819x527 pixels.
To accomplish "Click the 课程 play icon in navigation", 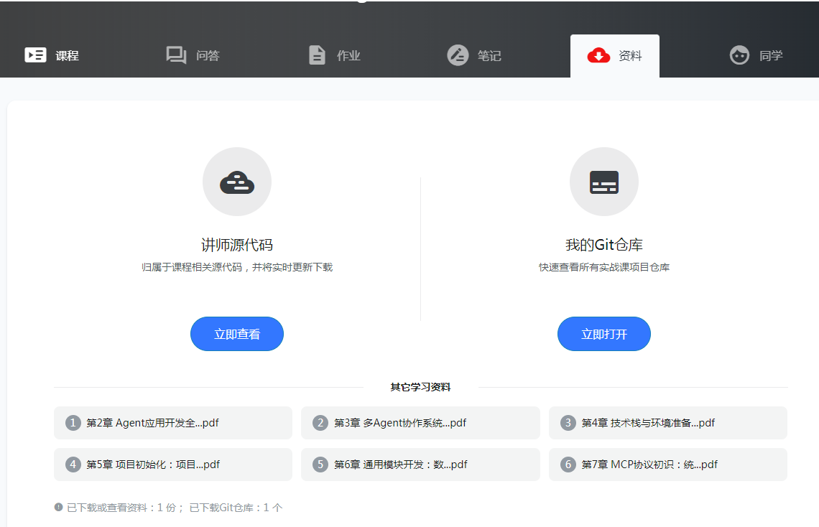I will 35,55.
